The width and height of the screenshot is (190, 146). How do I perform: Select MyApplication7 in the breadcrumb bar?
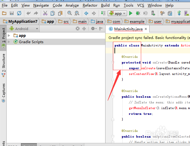coord(20,22)
